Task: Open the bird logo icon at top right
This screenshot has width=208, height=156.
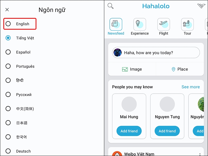Action: coord(201,6)
